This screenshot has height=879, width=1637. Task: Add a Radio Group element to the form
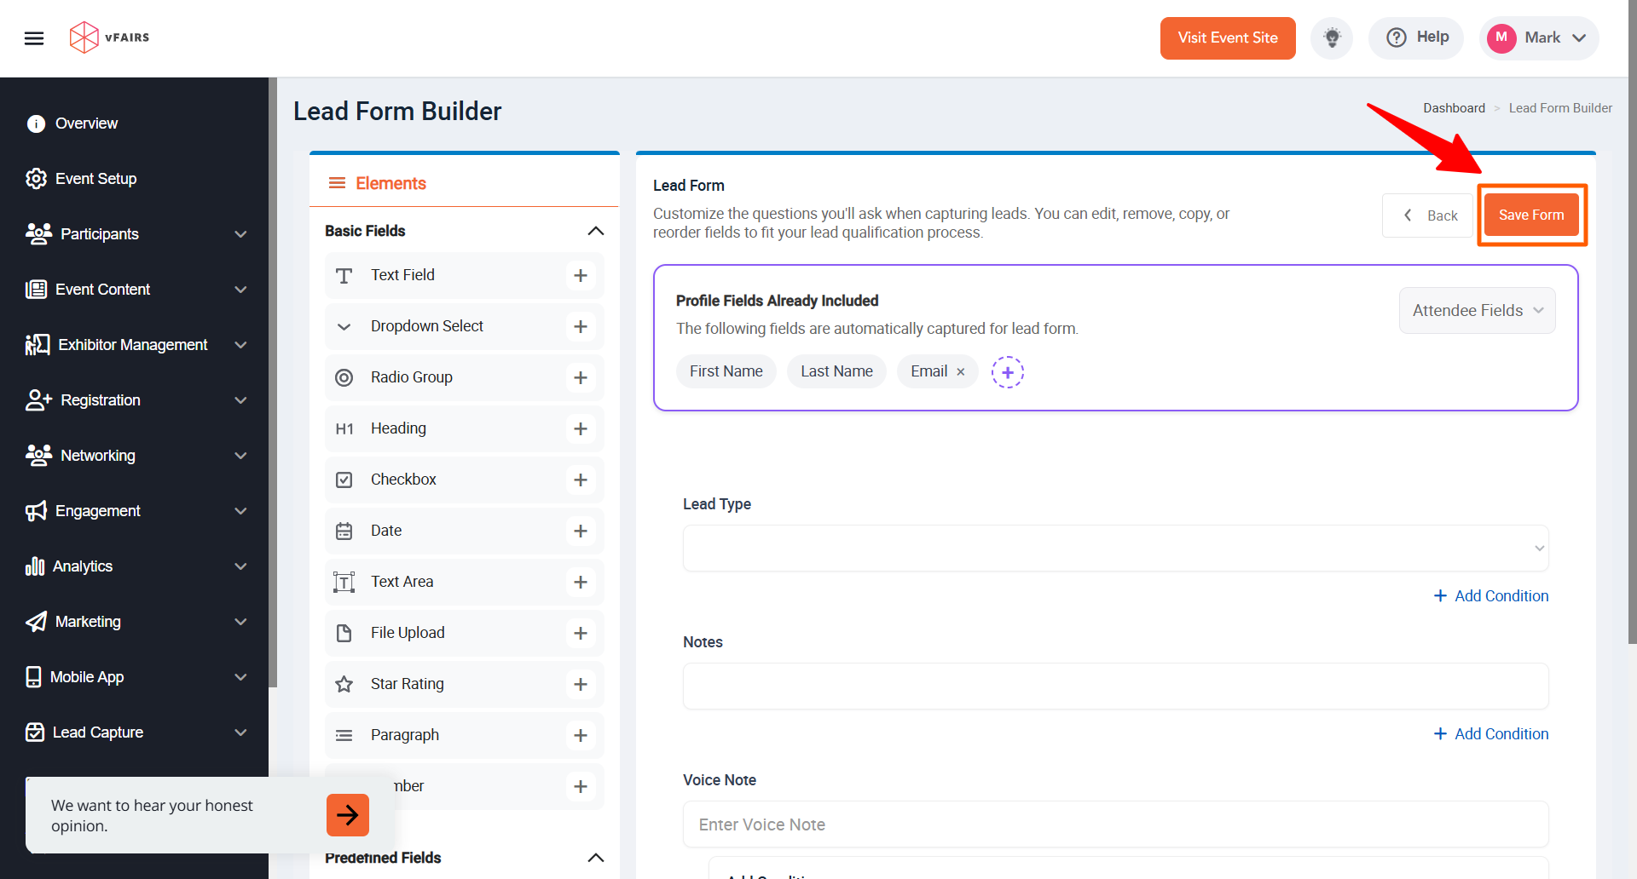coord(581,378)
